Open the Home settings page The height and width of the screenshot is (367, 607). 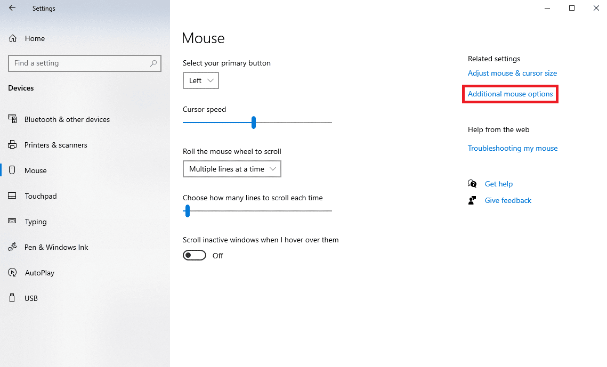pyautogui.click(x=35, y=38)
